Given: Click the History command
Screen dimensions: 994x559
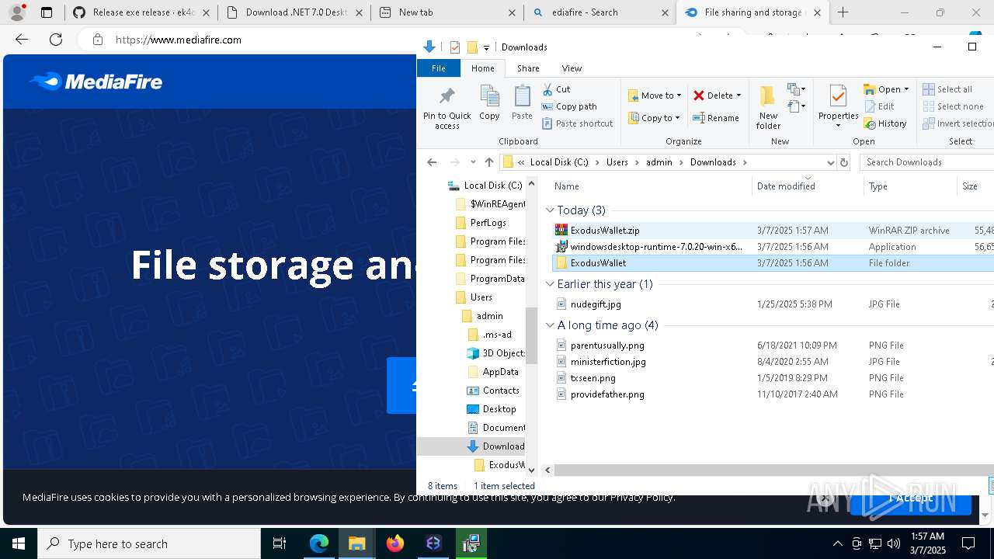Looking at the screenshot, I should tap(885, 123).
